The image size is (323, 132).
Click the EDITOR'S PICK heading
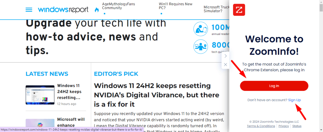click(116, 74)
